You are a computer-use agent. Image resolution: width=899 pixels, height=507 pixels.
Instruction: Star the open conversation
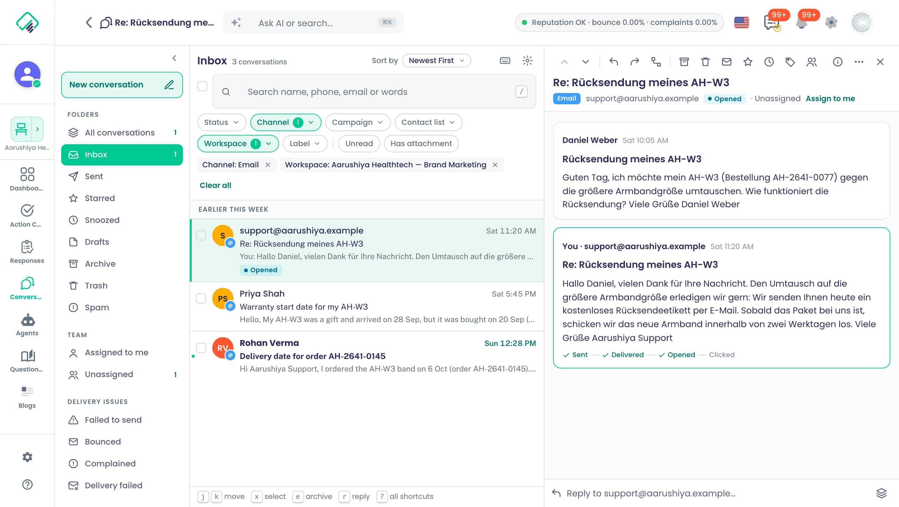tap(748, 62)
